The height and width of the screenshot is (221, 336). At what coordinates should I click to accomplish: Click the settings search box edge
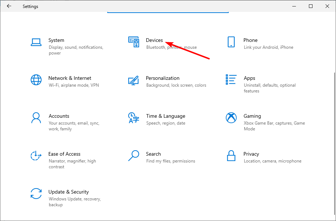[x=168, y=12]
